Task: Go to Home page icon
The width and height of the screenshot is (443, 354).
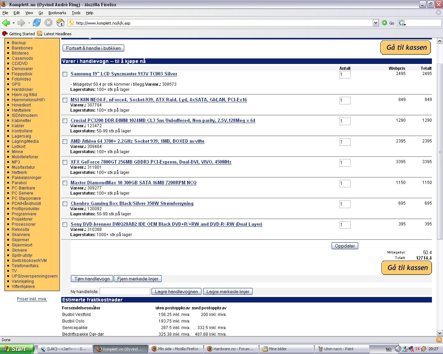Action: tap(60, 23)
